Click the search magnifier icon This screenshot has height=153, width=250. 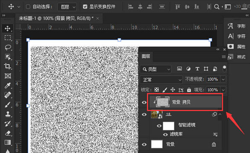(x=217, y=7)
